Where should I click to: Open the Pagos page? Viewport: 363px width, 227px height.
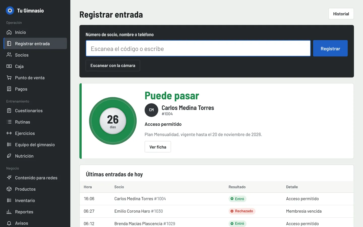[x=35, y=89]
